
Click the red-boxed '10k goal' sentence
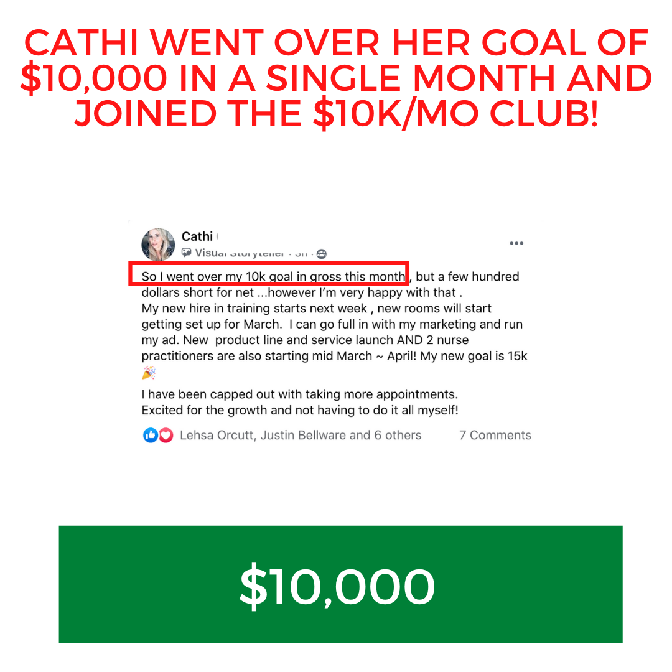click(269, 273)
